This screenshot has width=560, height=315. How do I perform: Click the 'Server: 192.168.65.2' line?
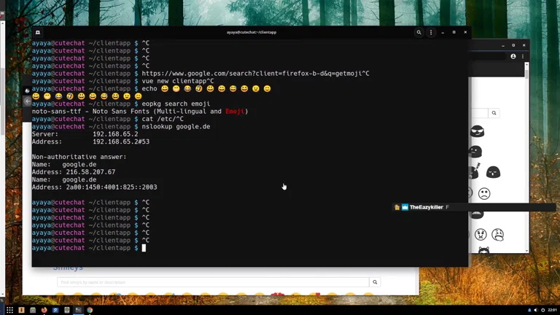point(85,134)
